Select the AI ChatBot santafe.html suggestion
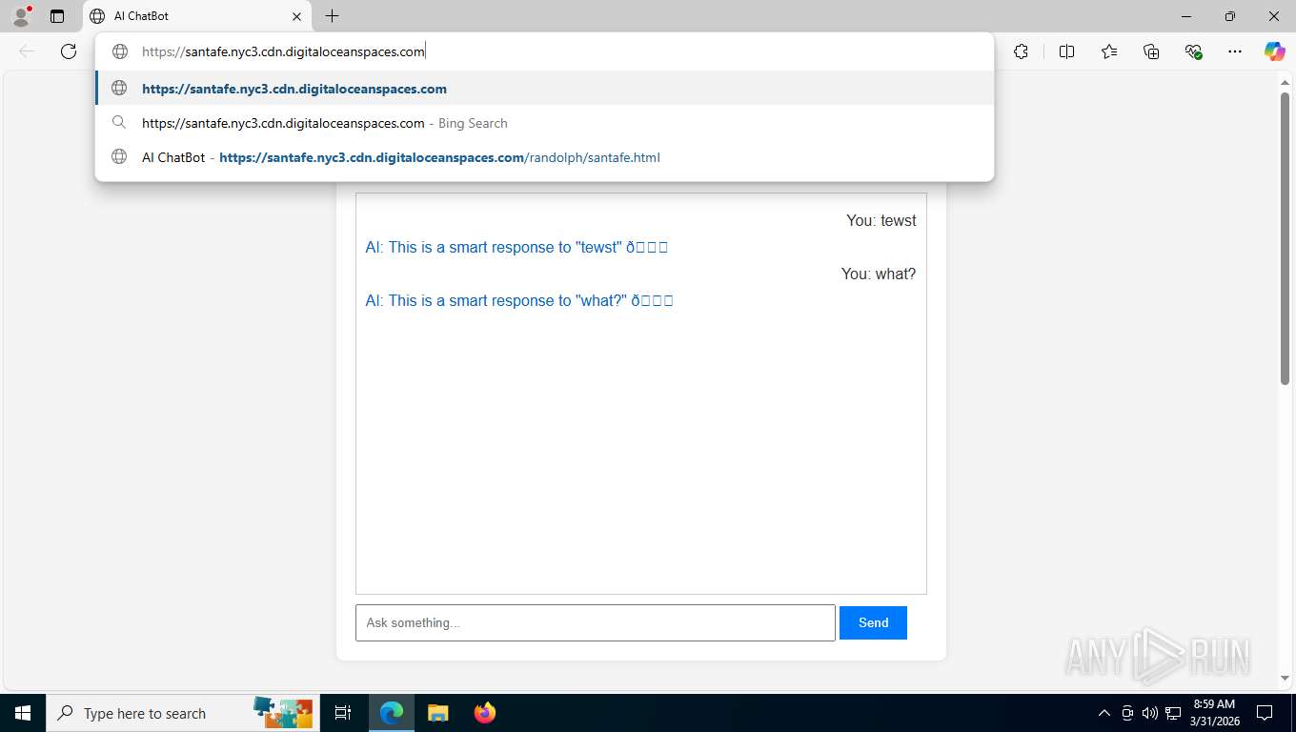Screen dimensions: 1296x732 pos(544,157)
